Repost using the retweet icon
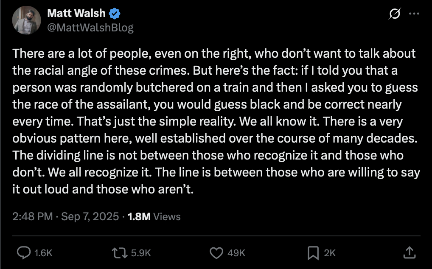This screenshot has width=432, height=269. tap(120, 253)
